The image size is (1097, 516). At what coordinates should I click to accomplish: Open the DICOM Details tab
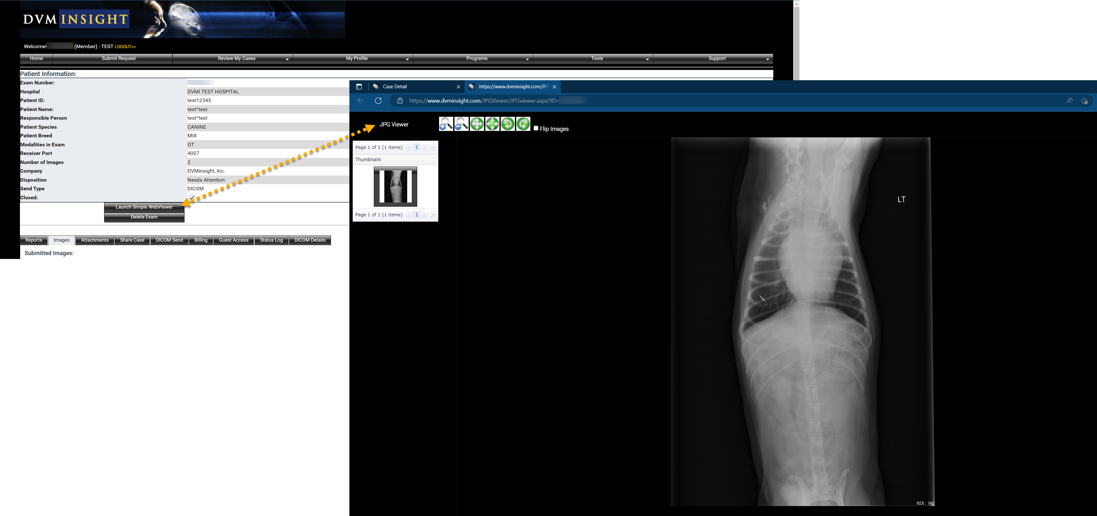click(x=310, y=240)
